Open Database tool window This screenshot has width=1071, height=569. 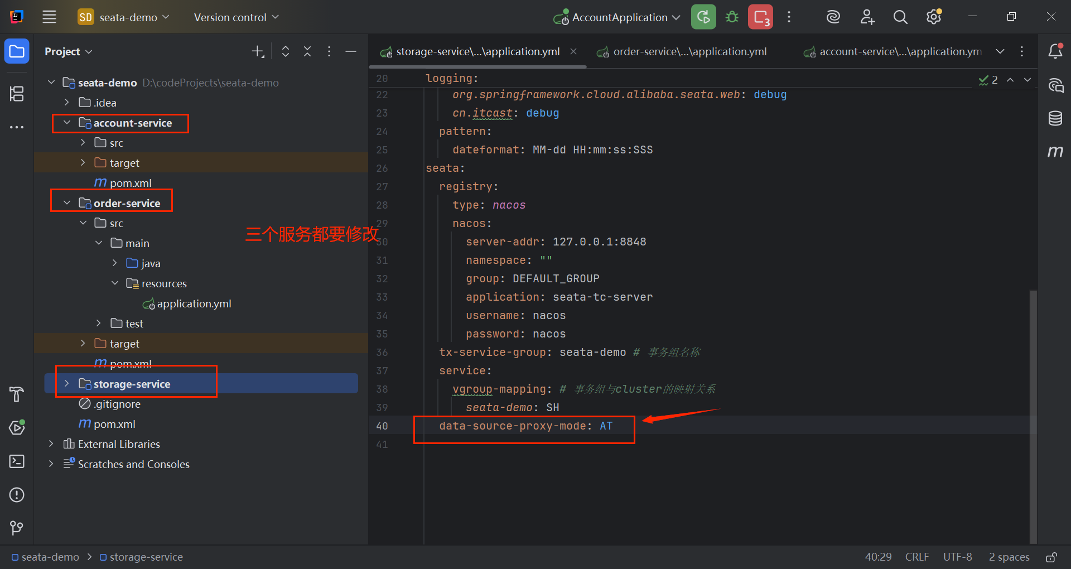(x=1055, y=118)
